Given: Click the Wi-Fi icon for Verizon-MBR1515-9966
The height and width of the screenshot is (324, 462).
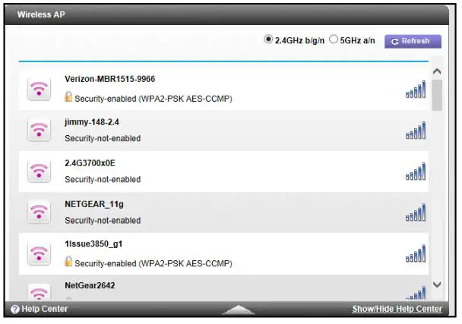Looking at the screenshot, I should (x=39, y=89).
